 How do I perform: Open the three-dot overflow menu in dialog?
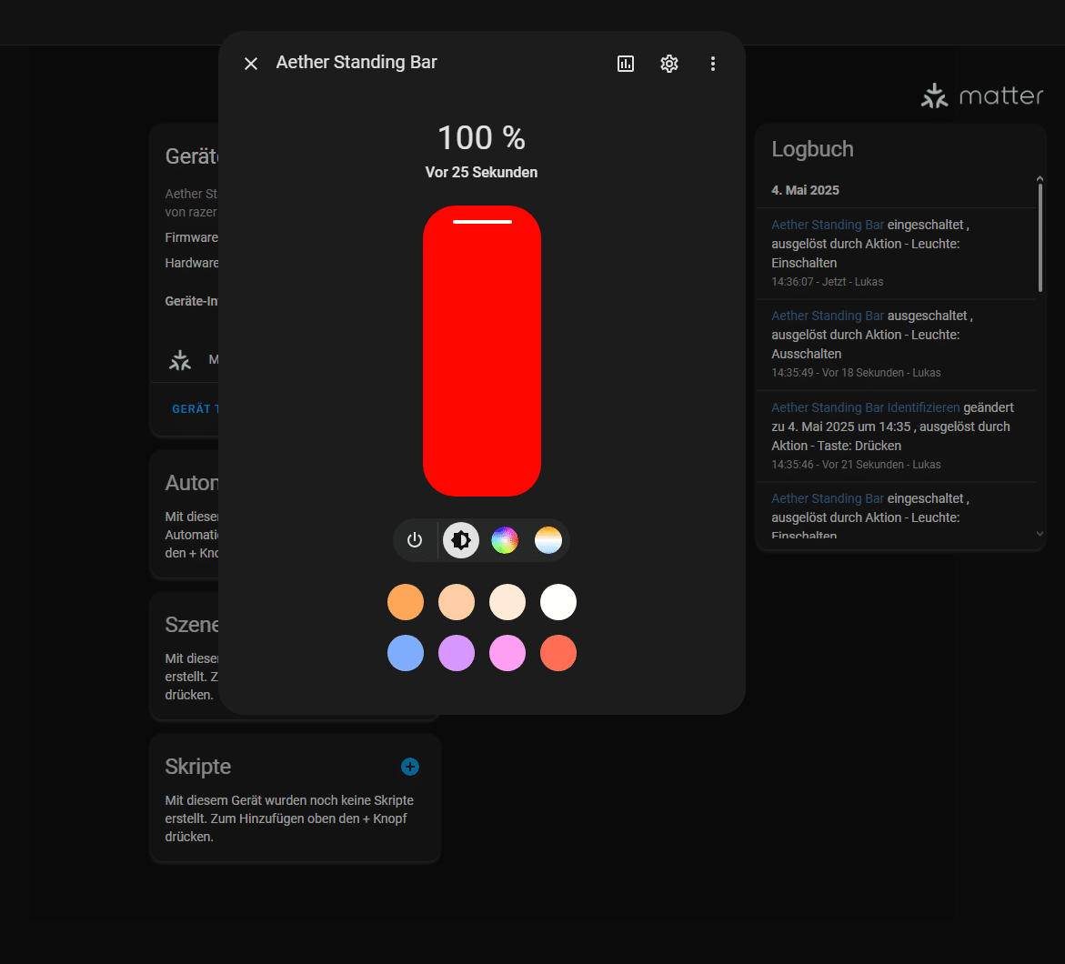[713, 64]
